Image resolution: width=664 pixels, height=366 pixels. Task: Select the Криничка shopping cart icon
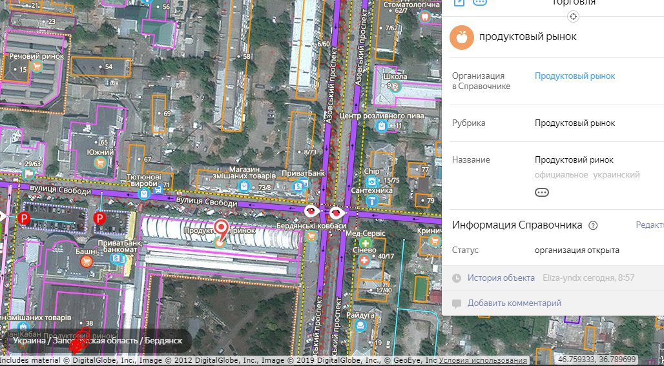pos(433,241)
